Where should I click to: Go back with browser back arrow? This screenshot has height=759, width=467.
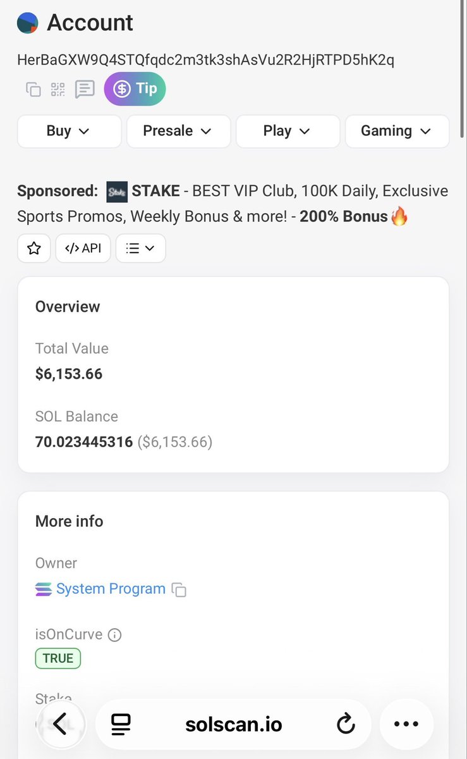60,724
